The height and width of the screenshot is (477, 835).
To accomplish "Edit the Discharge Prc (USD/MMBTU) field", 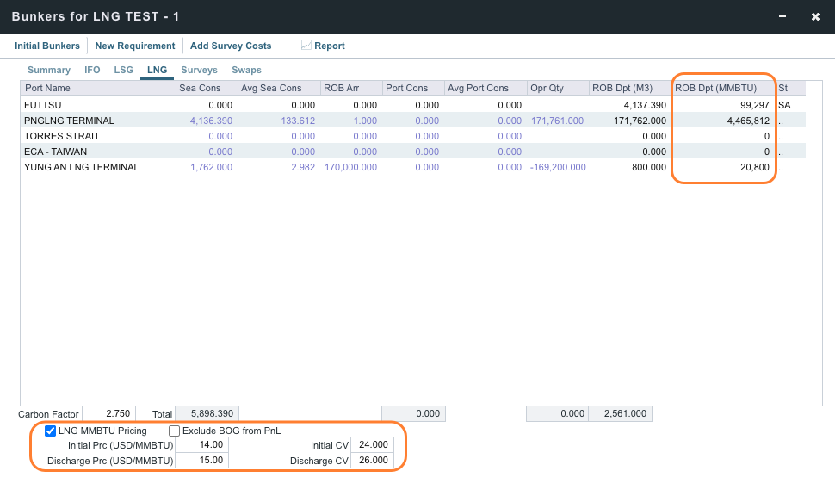I will click(201, 461).
